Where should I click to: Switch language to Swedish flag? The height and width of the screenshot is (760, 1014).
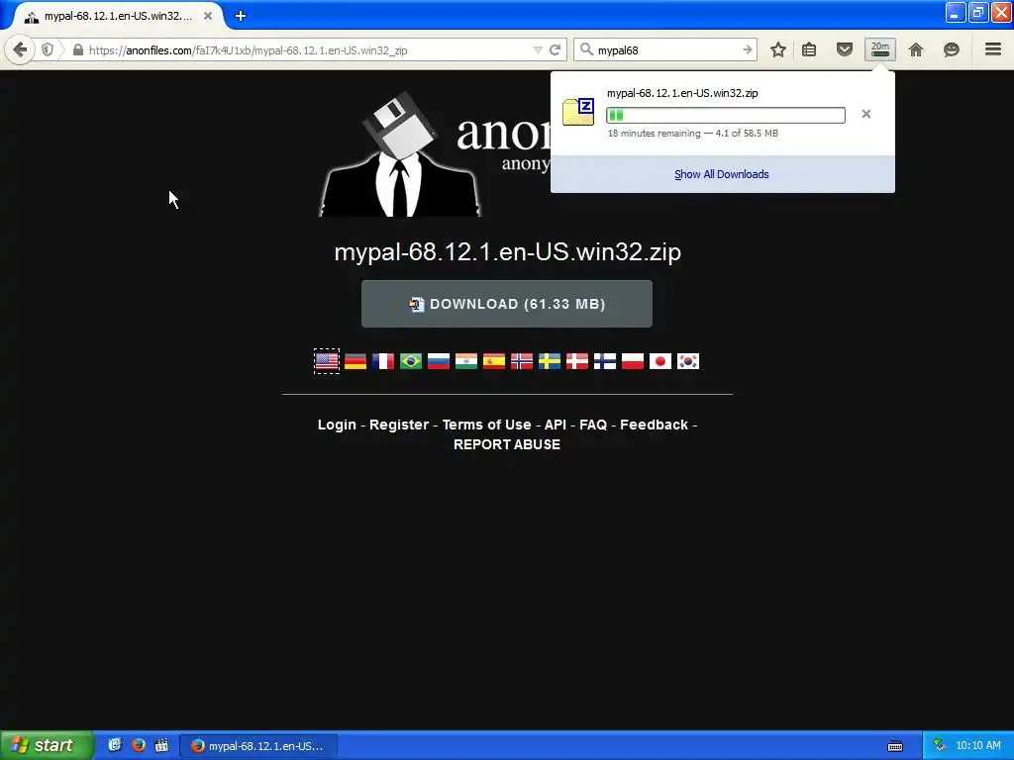[550, 361]
